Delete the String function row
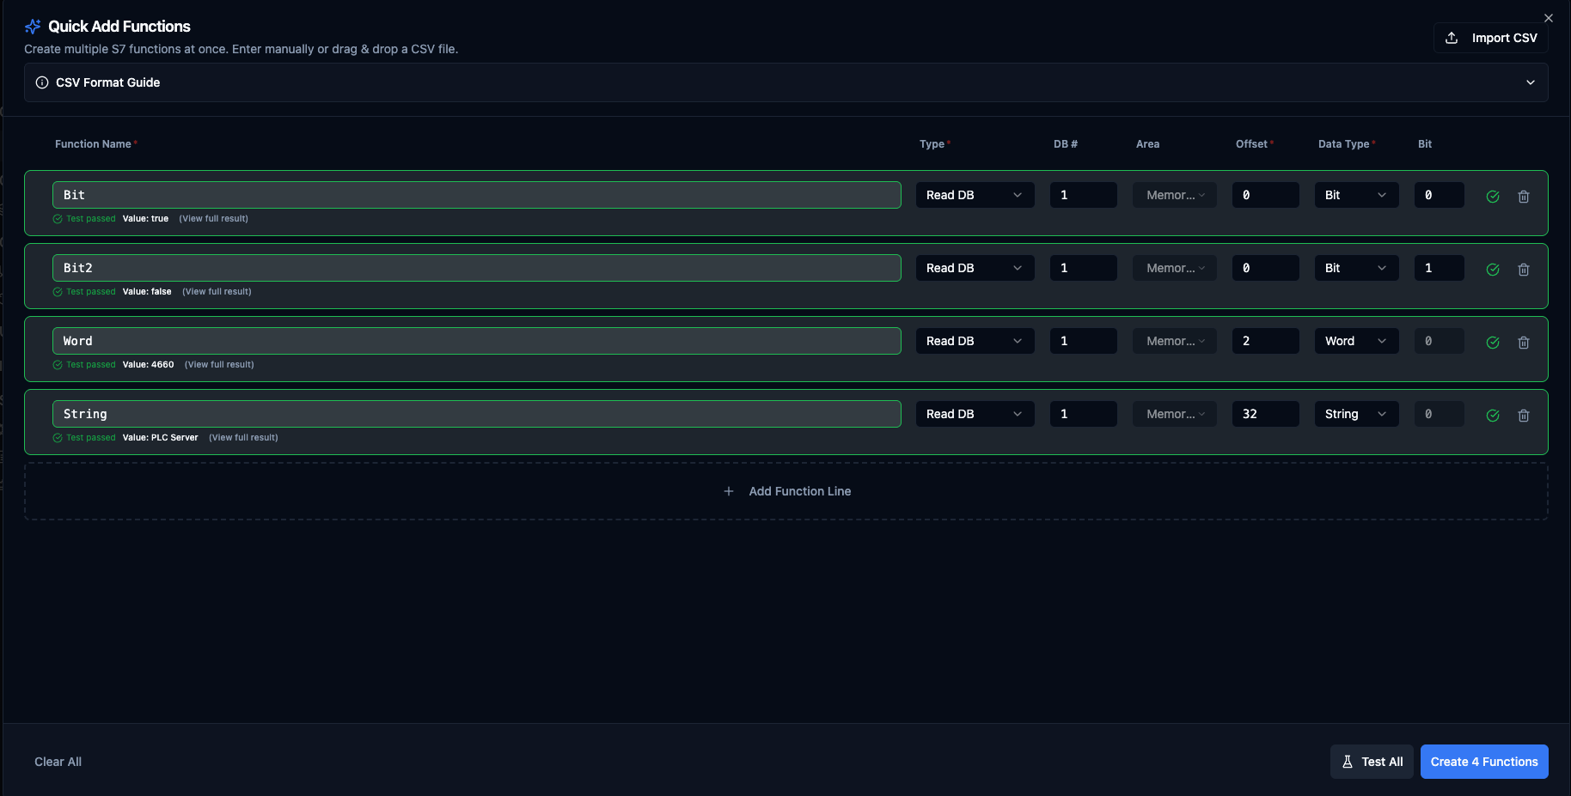 pos(1523,416)
